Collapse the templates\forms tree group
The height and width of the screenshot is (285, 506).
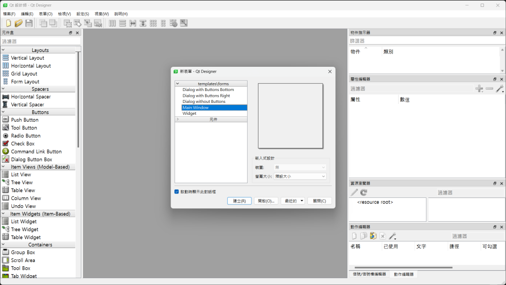[x=177, y=83]
